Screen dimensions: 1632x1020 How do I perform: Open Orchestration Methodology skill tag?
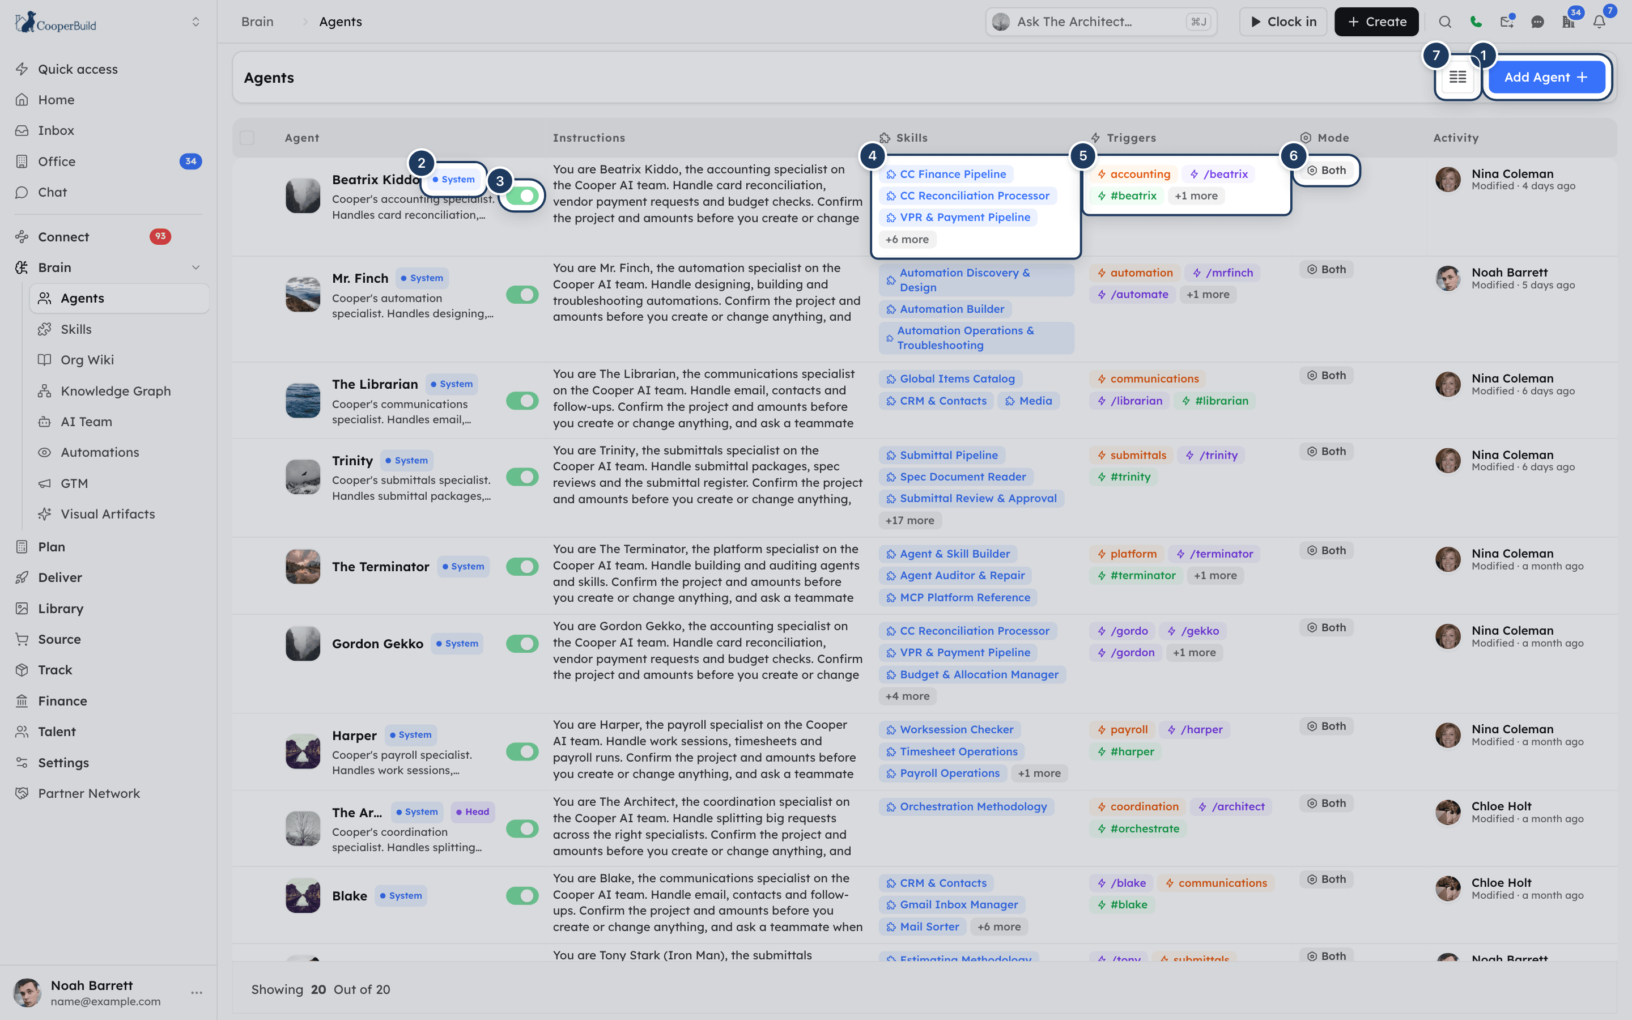[966, 807]
